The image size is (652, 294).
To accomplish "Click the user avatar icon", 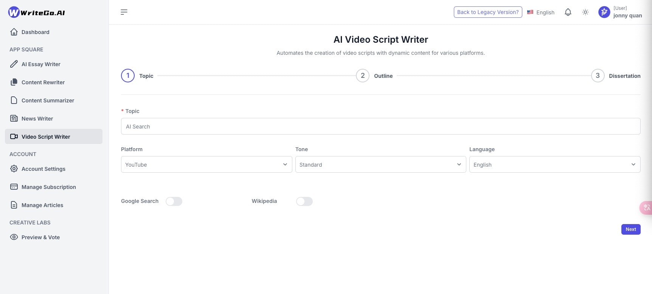I will [x=604, y=12].
